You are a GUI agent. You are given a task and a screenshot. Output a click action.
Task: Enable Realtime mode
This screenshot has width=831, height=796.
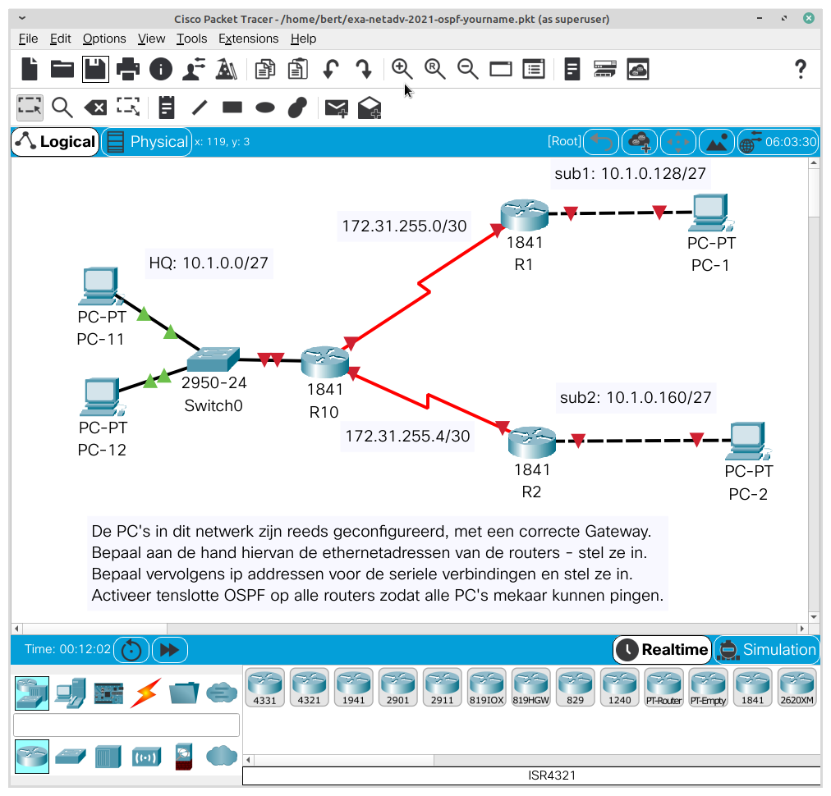pos(662,649)
